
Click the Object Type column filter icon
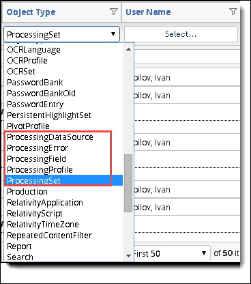tap(114, 12)
